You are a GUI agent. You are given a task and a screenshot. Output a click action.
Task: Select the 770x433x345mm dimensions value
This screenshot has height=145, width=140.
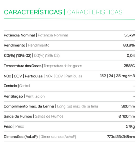[121, 137]
